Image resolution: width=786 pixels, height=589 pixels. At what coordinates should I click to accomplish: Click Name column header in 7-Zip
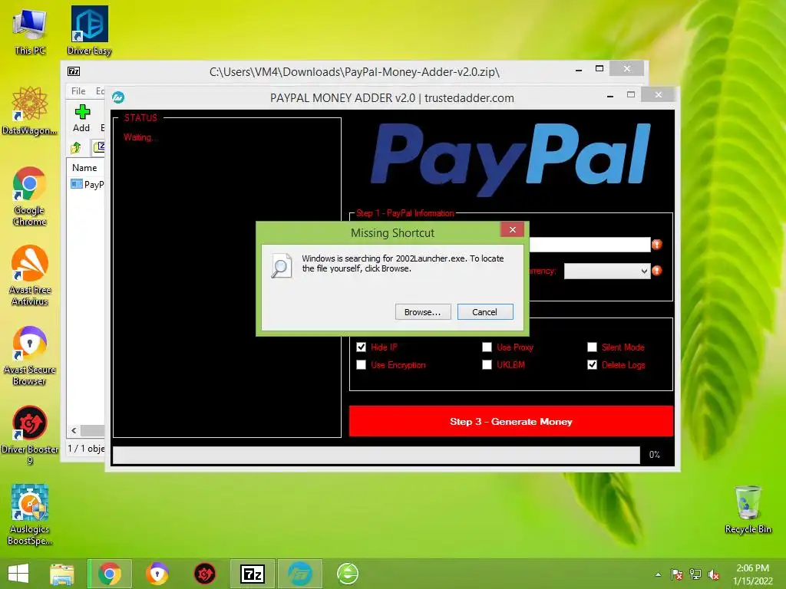(x=85, y=168)
